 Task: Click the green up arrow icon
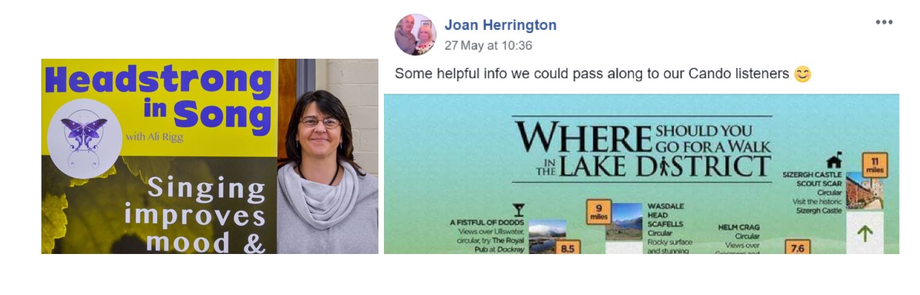pyautogui.click(x=865, y=234)
